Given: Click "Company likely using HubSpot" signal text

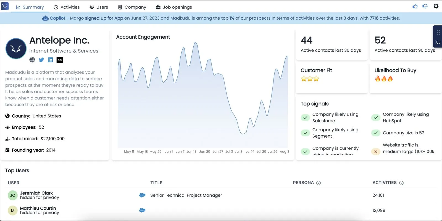Looking at the screenshot, I should 406,117.
